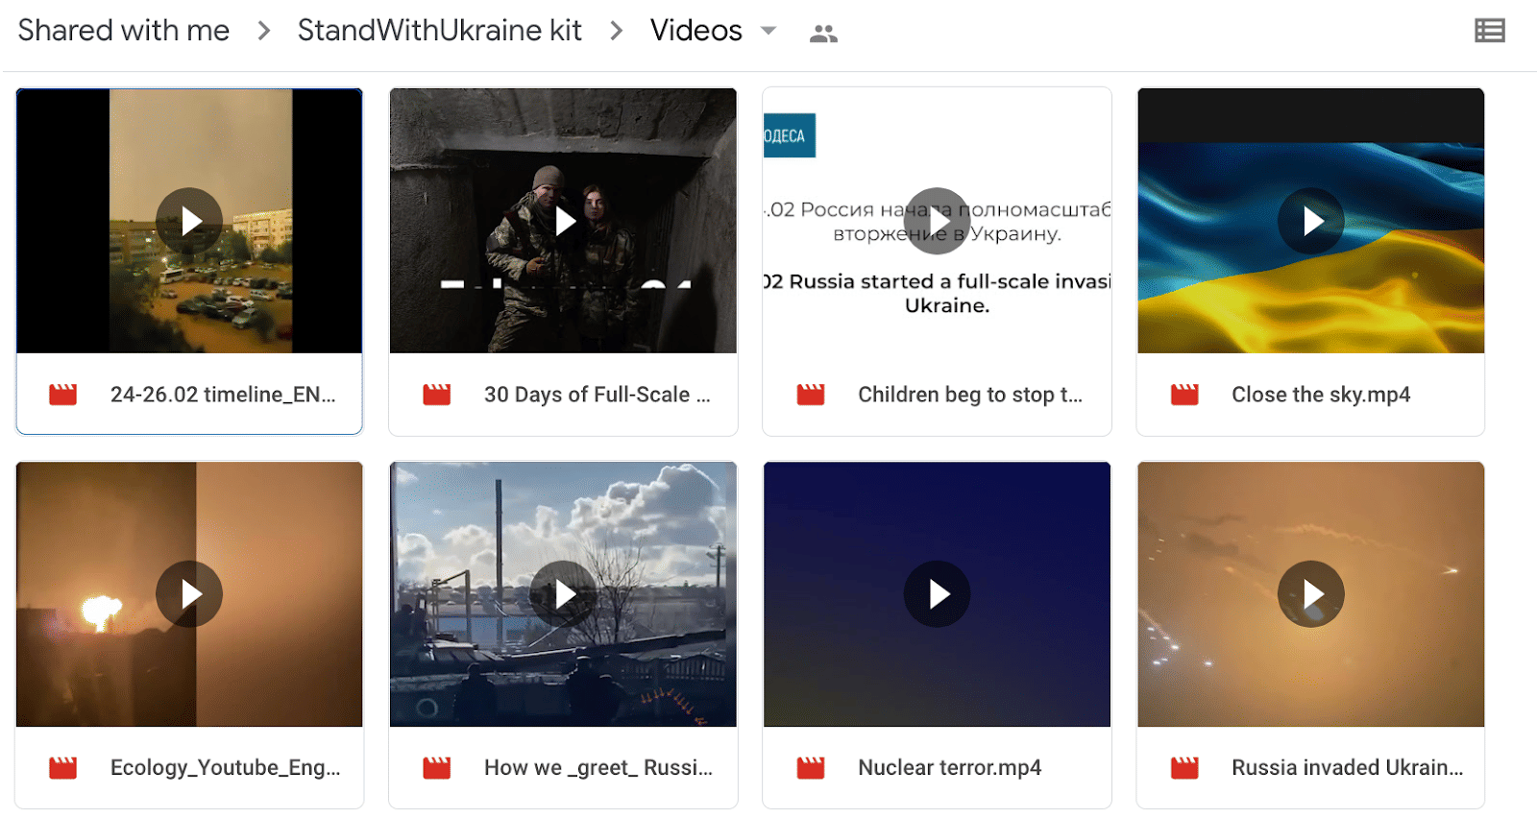Play the 24-26.02 timeline video
1537x817 pixels.
[x=189, y=221]
